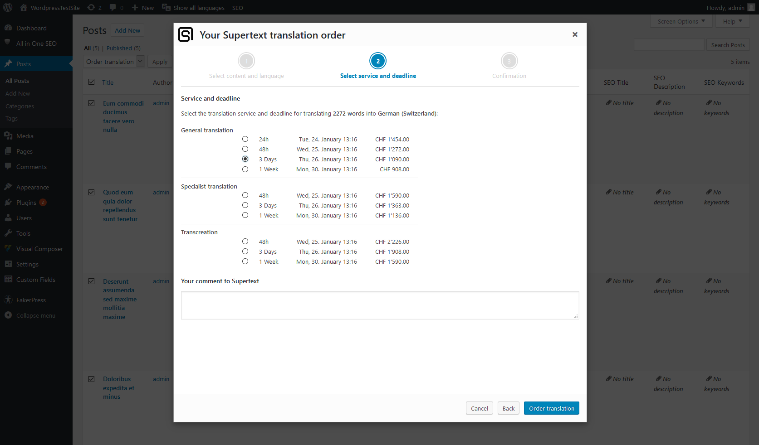Click the WordPress logo in admin bar

(x=8, y=8)
